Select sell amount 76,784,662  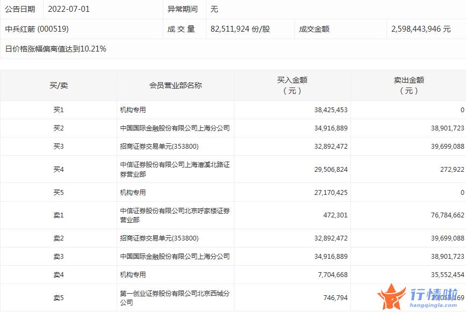(x=448, y=215)
